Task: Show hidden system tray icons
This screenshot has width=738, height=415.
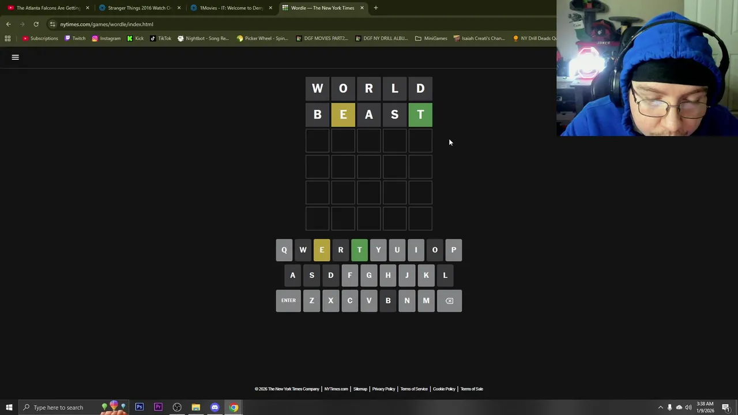Action: point(661,408)
